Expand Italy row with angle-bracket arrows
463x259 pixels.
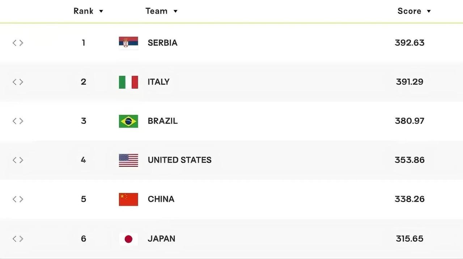coord(18,82)
